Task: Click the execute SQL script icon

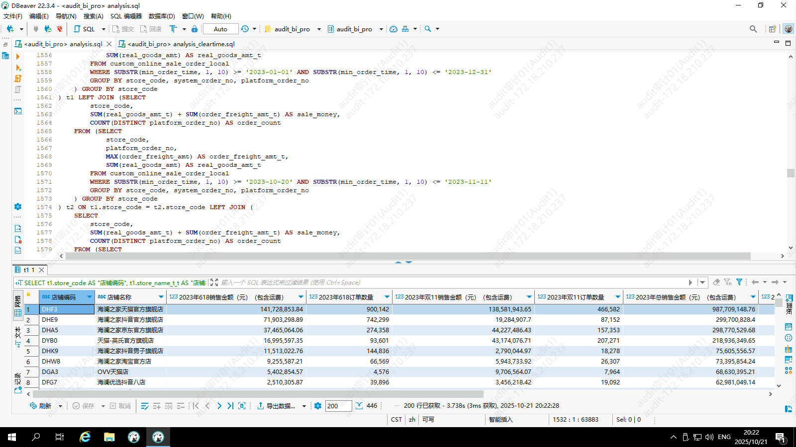Action: [18, 78]
